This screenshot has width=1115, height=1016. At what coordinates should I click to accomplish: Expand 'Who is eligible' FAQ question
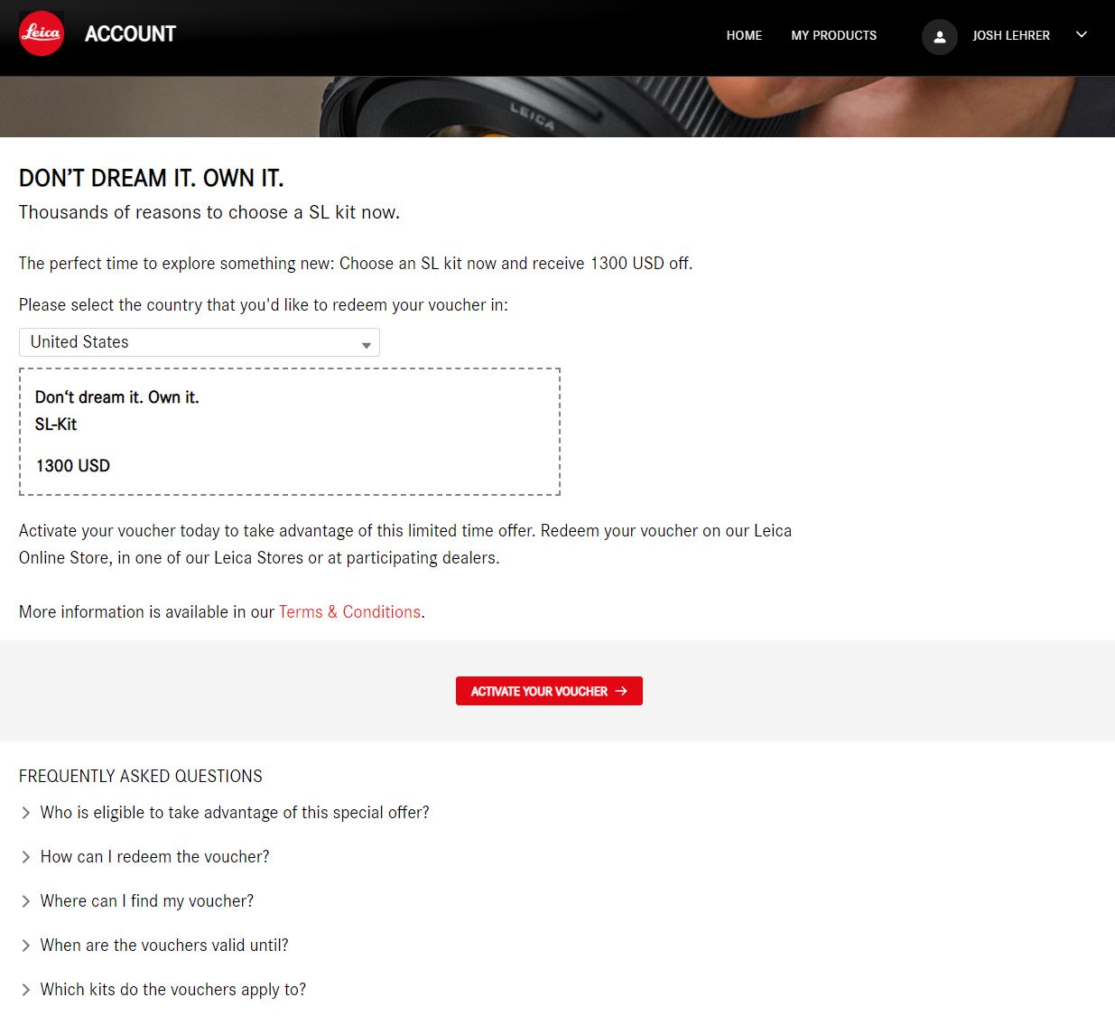pyautogui.click(x=225, y=813)
